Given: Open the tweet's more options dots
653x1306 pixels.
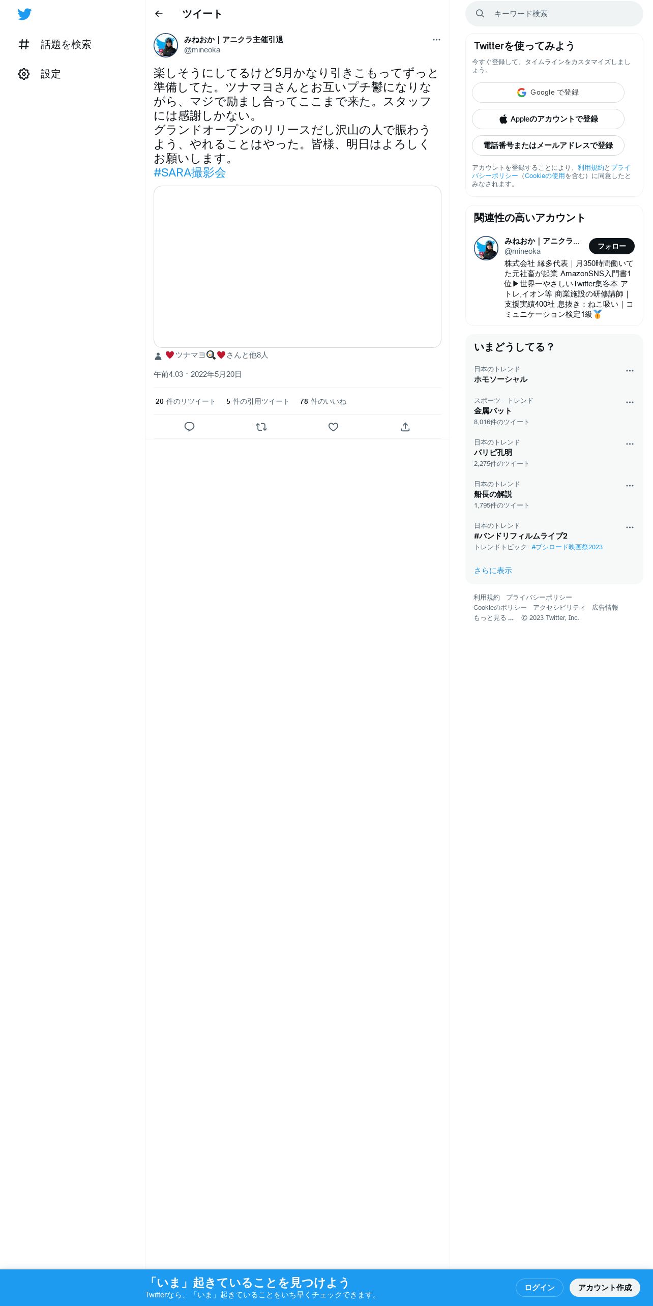Looking at the screenshot, I should (436, 40).
